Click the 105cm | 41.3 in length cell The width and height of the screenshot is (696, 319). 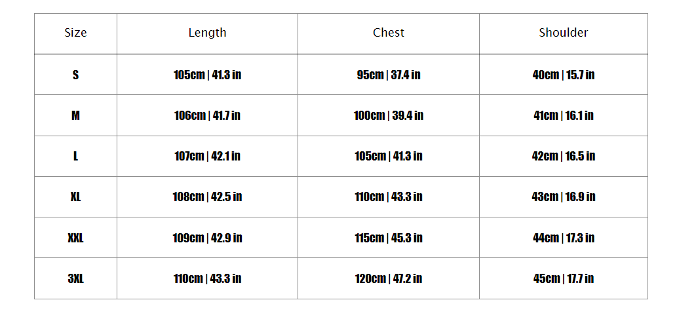point(207,75)
